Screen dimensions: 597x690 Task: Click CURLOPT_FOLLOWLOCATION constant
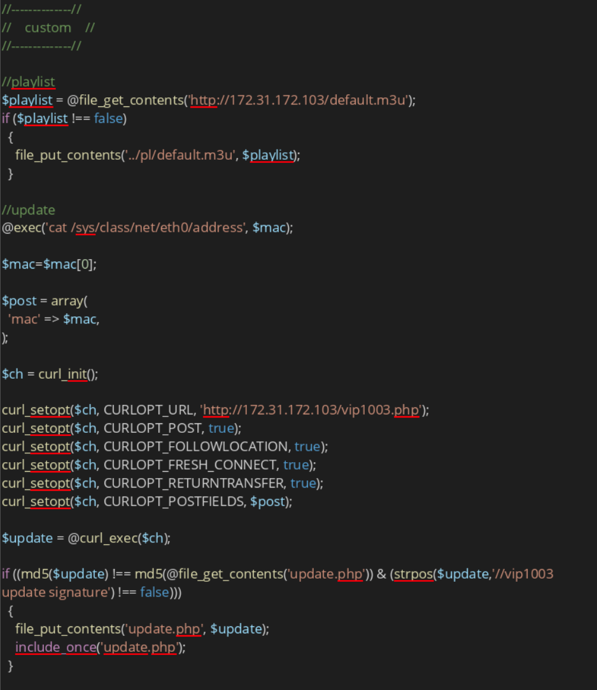tap(196, 447)
